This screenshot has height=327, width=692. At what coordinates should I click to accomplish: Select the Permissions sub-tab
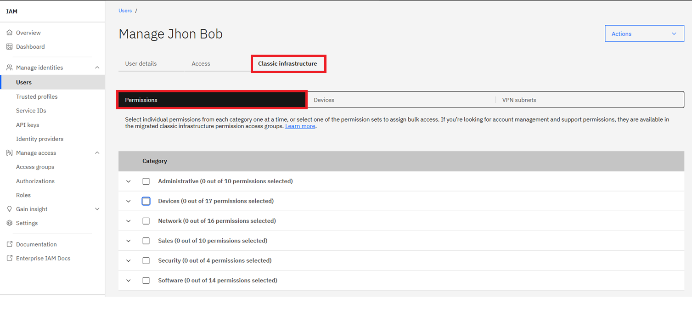pos(212,100)
